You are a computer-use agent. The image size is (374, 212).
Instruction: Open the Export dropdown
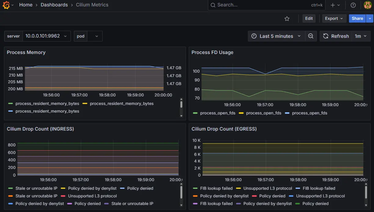[334, 19]
